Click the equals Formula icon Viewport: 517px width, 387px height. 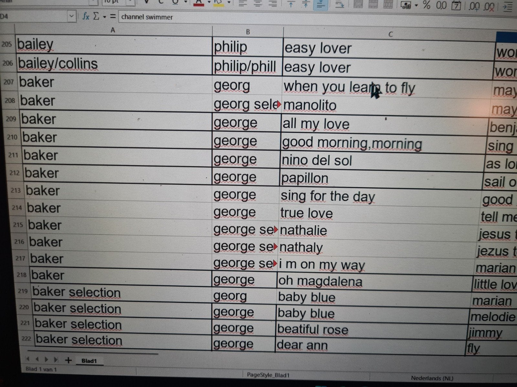point(112,16)
